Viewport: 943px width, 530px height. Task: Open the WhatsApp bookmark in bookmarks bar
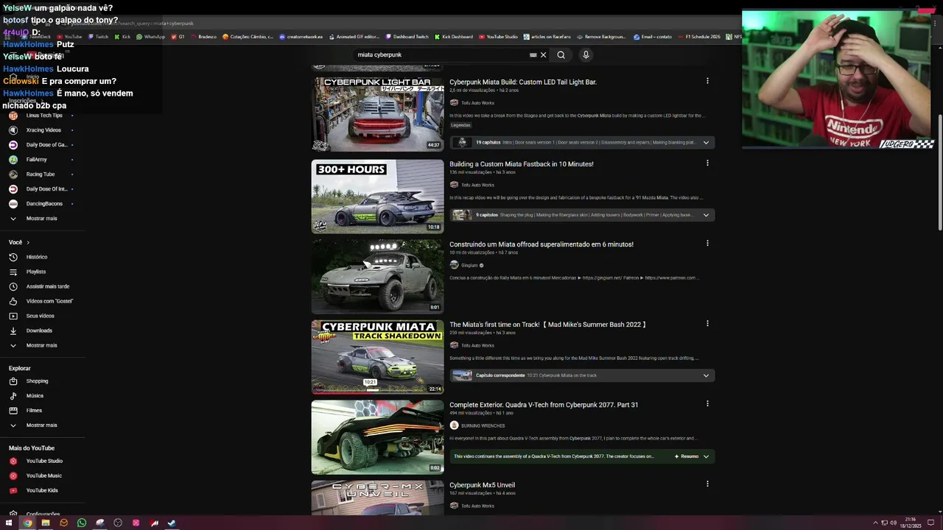(x=150, y=36)
